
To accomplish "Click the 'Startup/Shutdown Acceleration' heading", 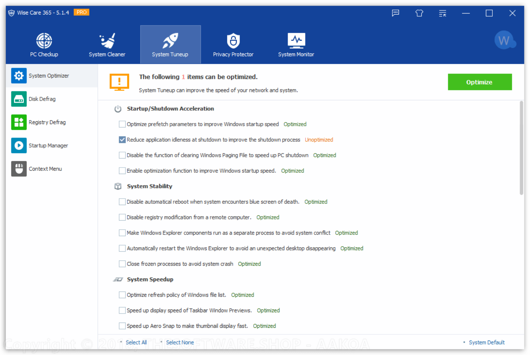I will (x=170, y=109).
